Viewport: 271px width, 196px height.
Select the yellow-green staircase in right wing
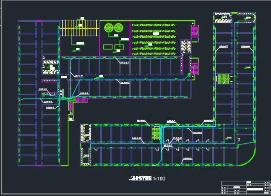(223, 79)
